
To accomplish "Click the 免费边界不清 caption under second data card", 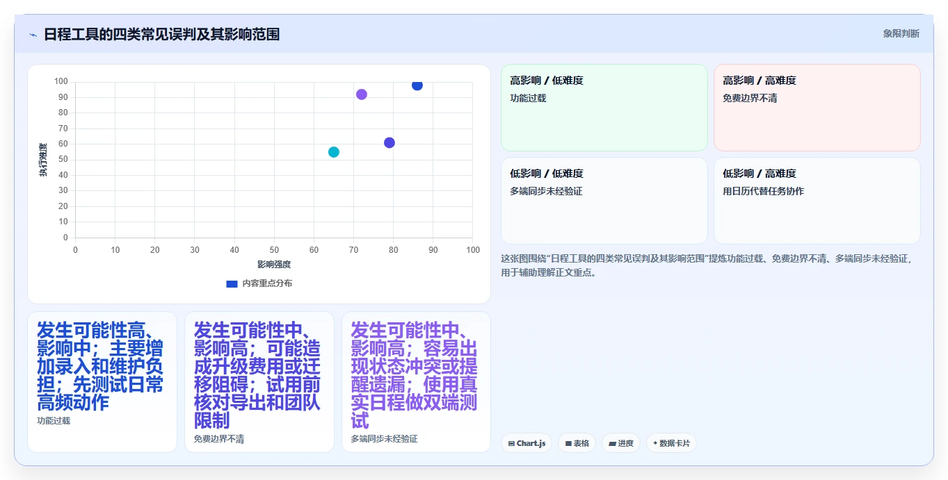I will [x=219, y=438].
